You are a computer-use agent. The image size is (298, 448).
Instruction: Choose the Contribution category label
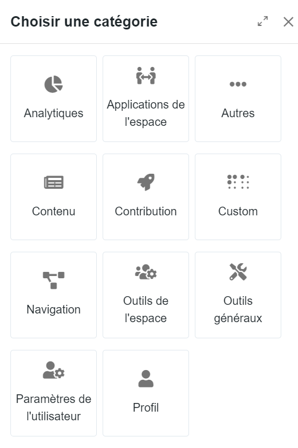(x=146, y=211)
